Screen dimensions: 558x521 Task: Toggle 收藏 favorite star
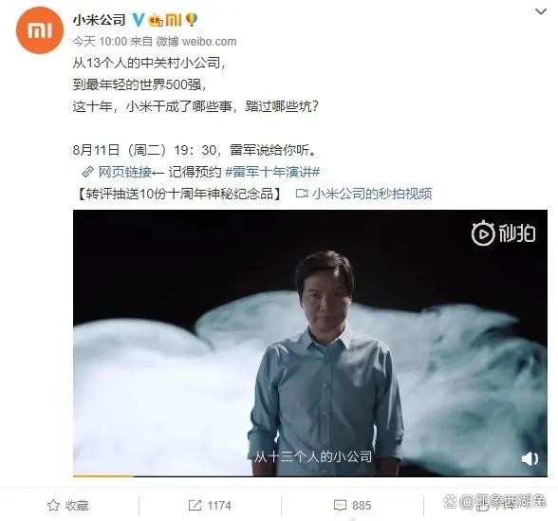tap(67, 505)
